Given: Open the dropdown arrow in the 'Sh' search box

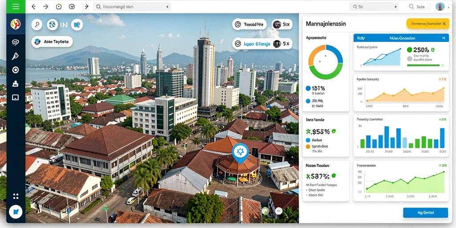Looking at the screenshot, I should (x=395, y=6).
